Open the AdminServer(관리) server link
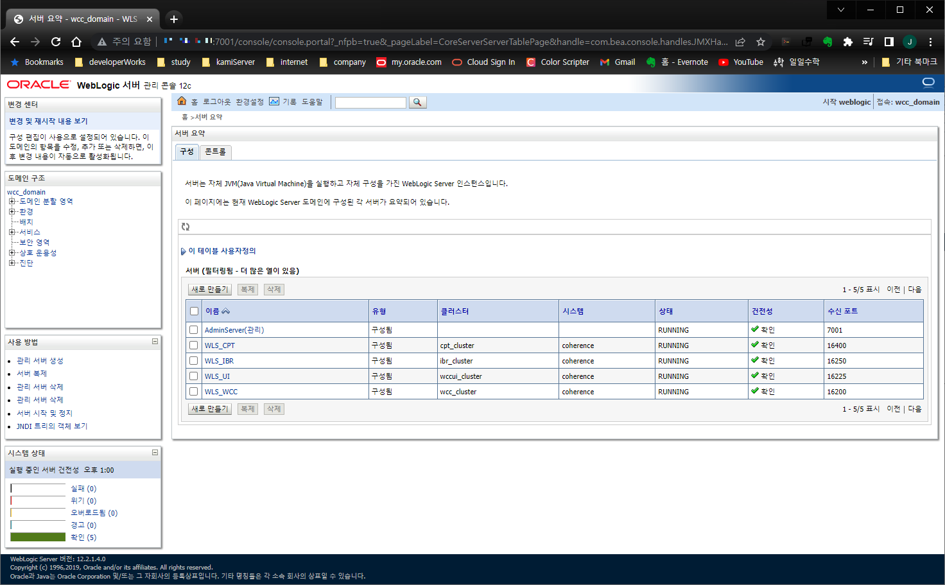The image size is (945, 585). [234, 330]
